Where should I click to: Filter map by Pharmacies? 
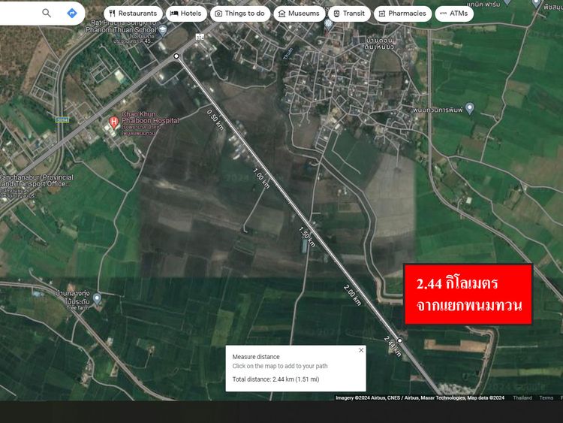pos(402,14)
